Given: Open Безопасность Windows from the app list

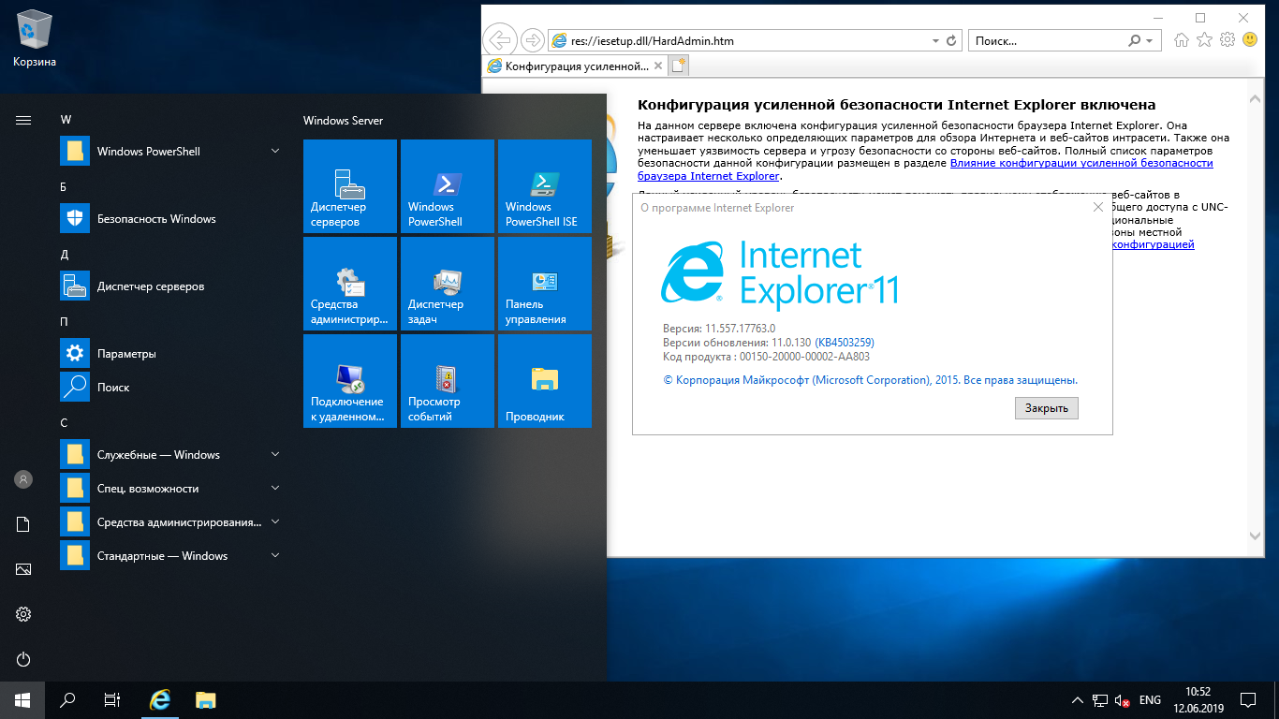Looking at the screenshot, I should pos(172,219).
